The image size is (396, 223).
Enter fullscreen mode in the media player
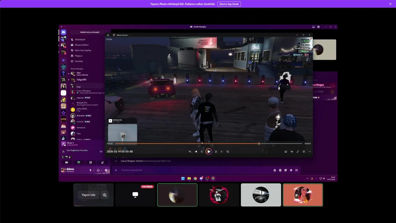(298, 151)
